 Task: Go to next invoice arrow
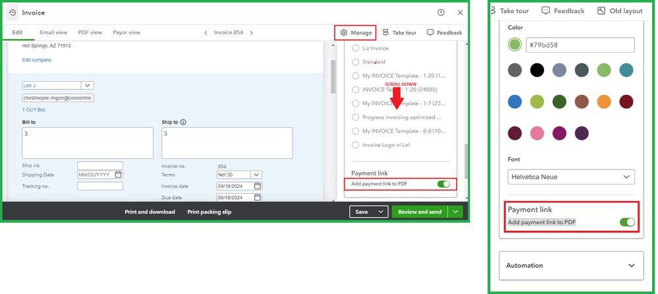click(x=252, y=33)
